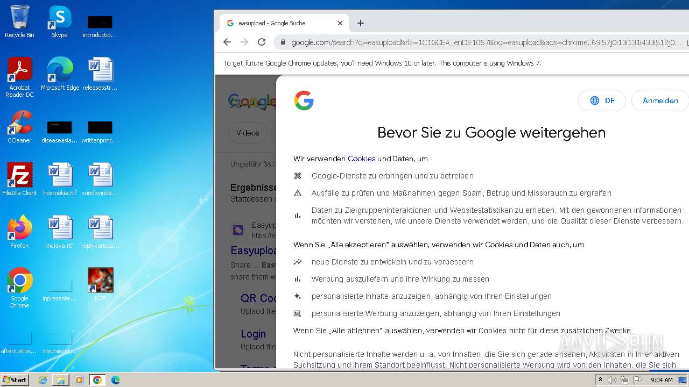Click Chrome's forward navigation arrow
The width and height of the screenshot is (689, 387).
tap(244, 42)
